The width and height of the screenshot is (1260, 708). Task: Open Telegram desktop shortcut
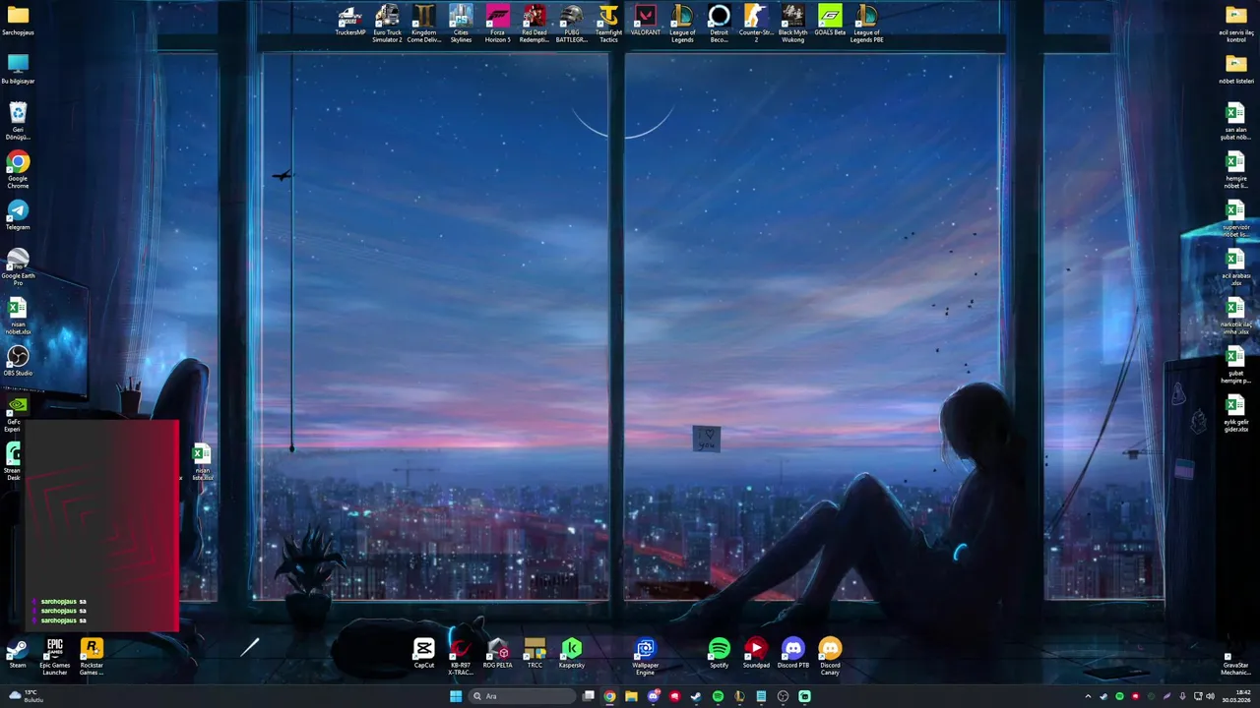click(18, 215)
